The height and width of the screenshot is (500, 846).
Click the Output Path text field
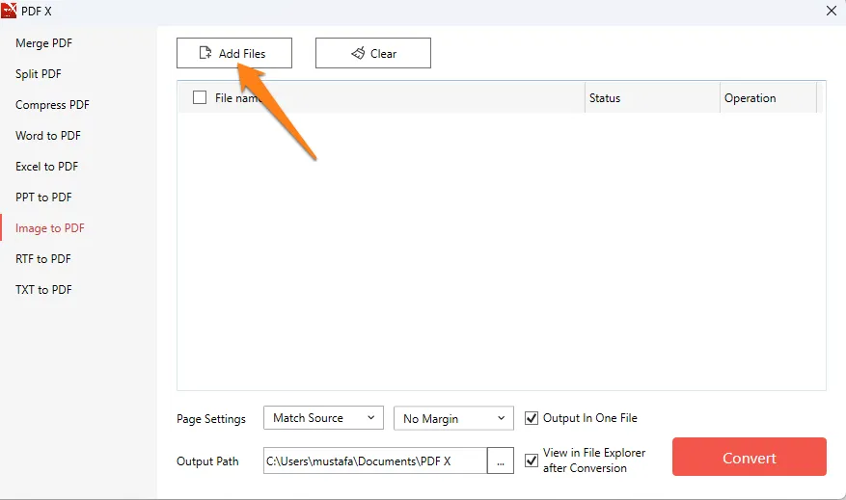tap(375, 461)
